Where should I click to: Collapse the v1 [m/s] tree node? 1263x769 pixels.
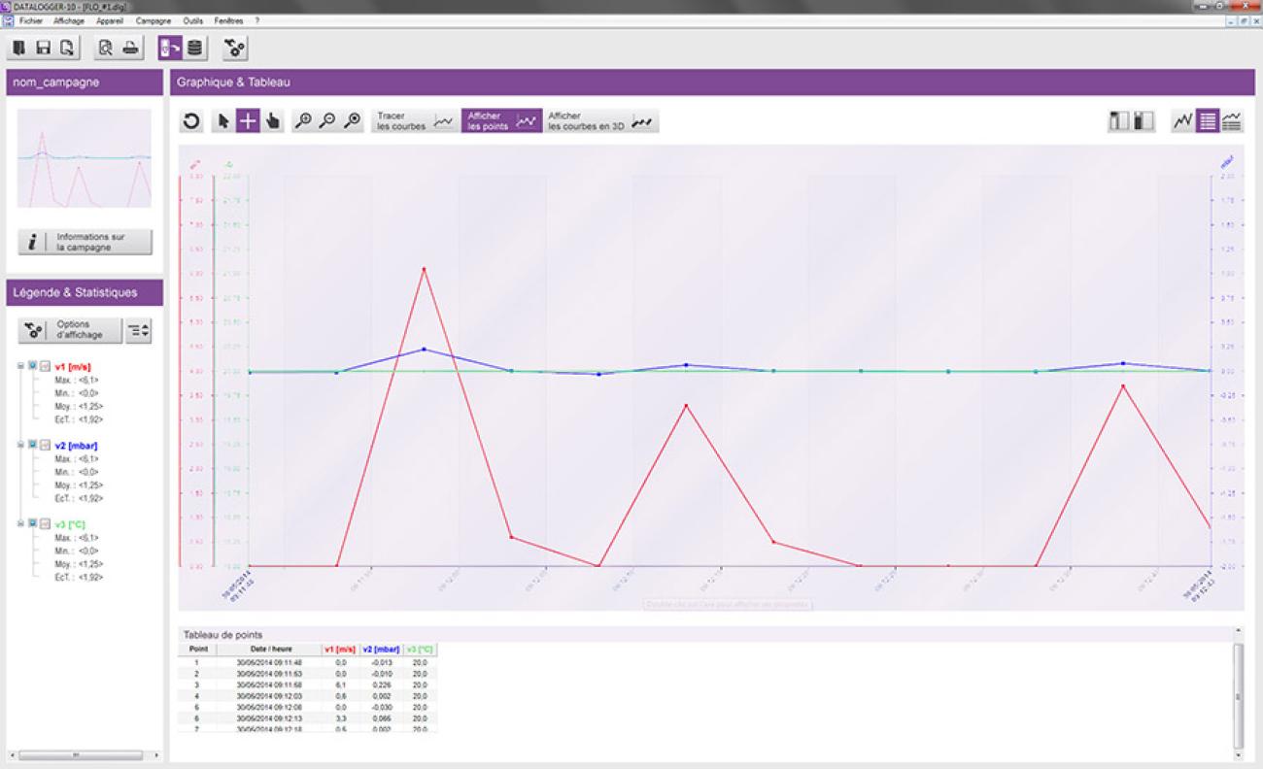click(x=20, y=366)
